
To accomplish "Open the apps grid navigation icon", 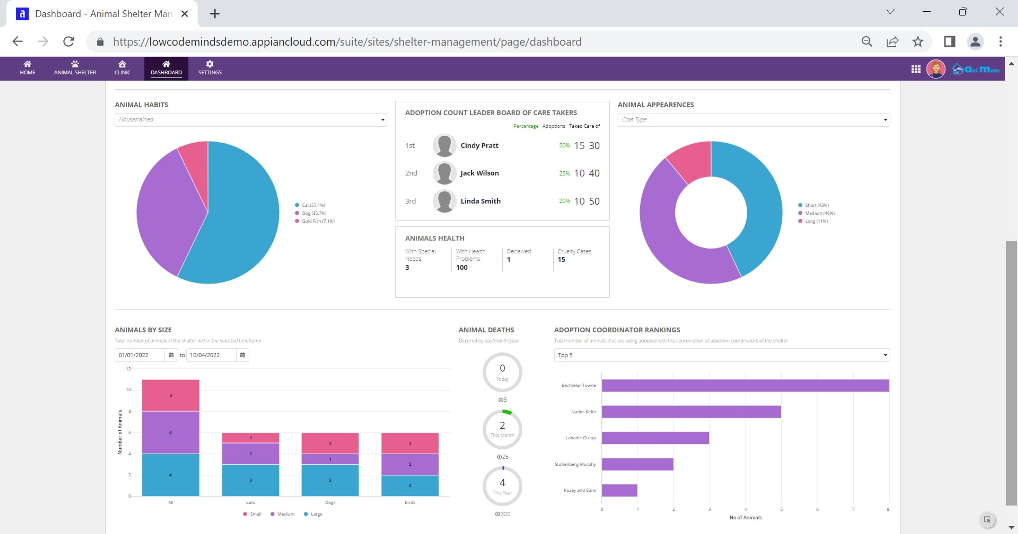I will click(916, 69).
